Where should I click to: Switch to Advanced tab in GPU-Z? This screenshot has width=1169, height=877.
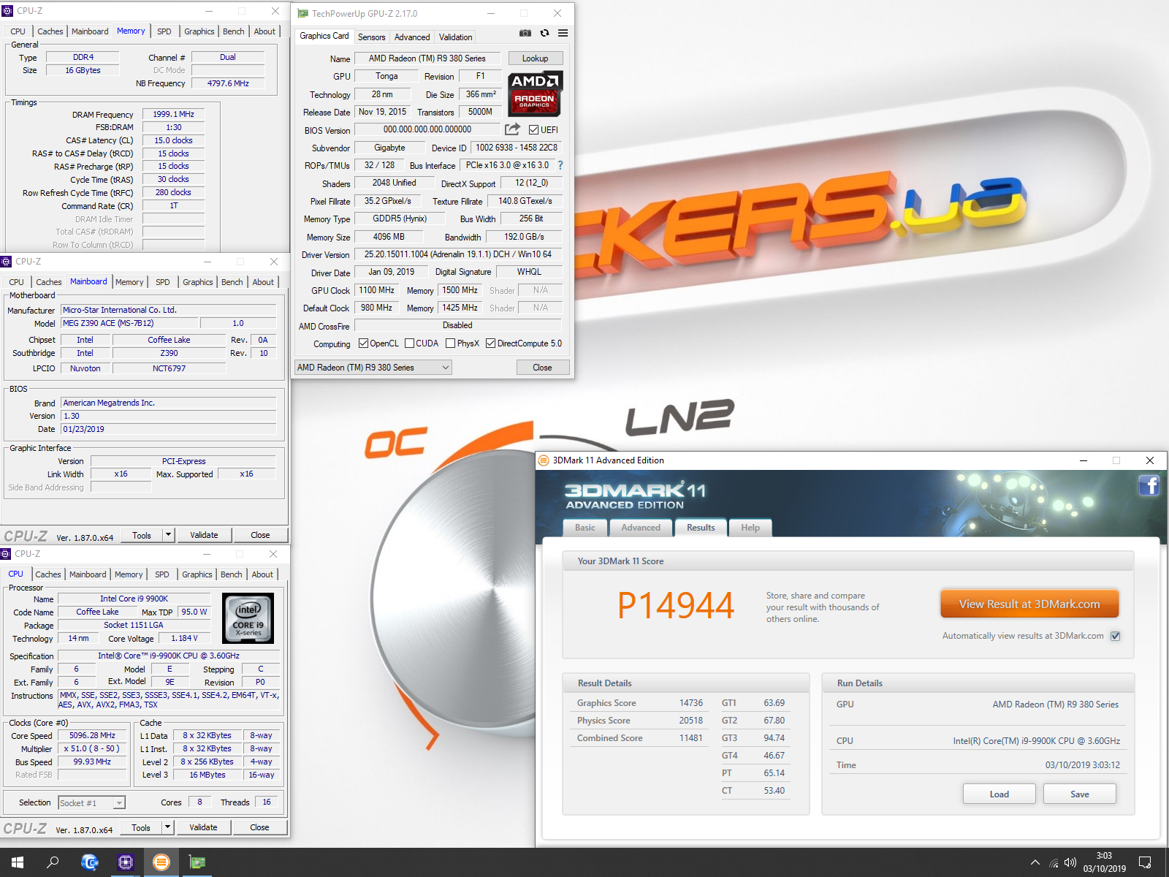point(412,37)
